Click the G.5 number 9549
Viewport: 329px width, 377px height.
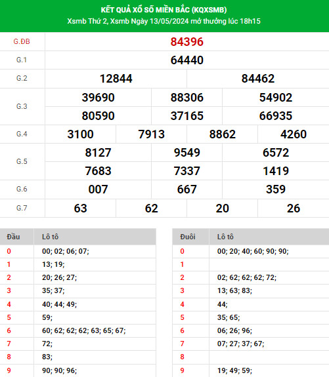click(x=187, y=153)
